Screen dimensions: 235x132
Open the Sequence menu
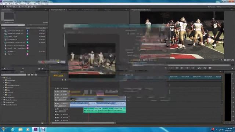(x=23, y=4)
